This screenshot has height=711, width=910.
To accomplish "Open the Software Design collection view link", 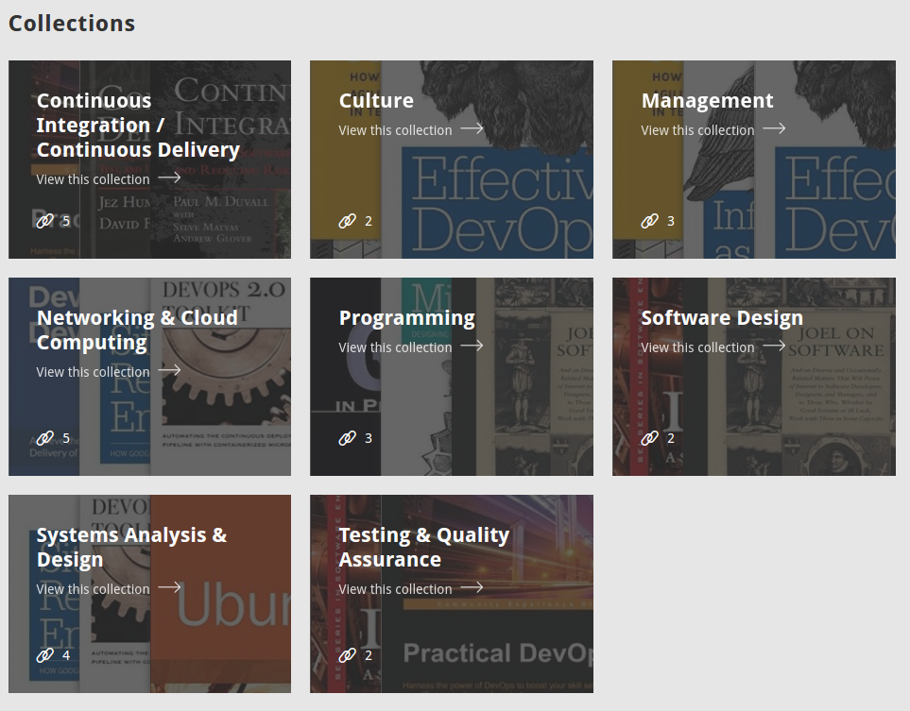I will [x=697, y=347].
